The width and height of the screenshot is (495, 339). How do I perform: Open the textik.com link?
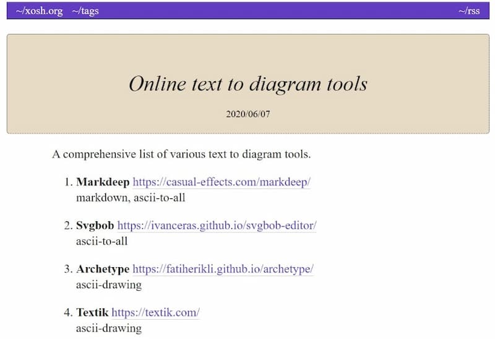click(155, 312)
